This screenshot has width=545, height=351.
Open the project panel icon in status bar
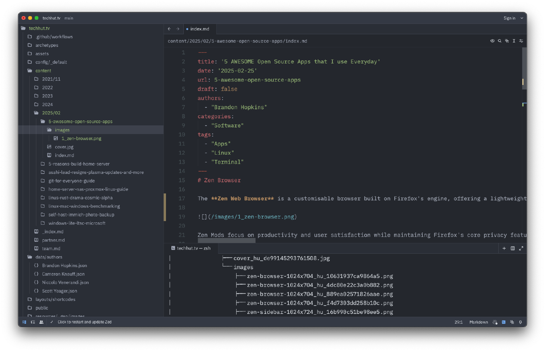pos(24,322)
